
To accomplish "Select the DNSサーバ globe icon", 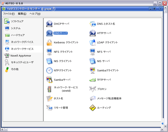I will [x=49, y=33].
